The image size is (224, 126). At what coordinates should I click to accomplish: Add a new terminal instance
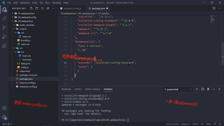point(197,89)
